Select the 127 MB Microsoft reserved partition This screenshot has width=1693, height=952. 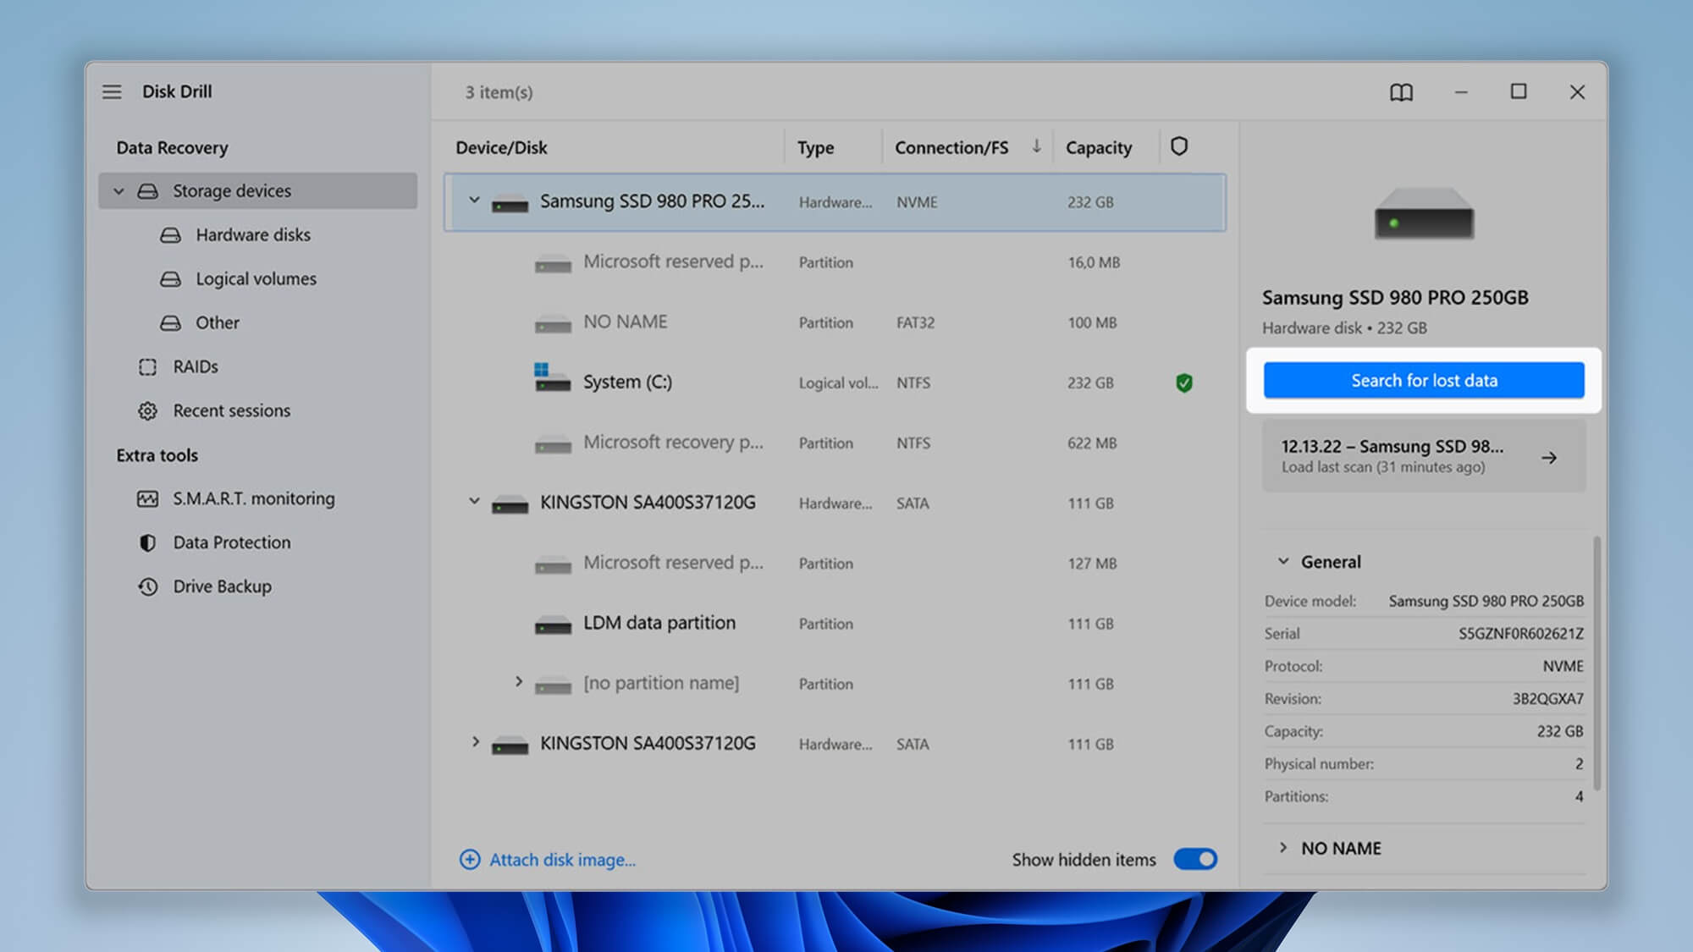835,564
